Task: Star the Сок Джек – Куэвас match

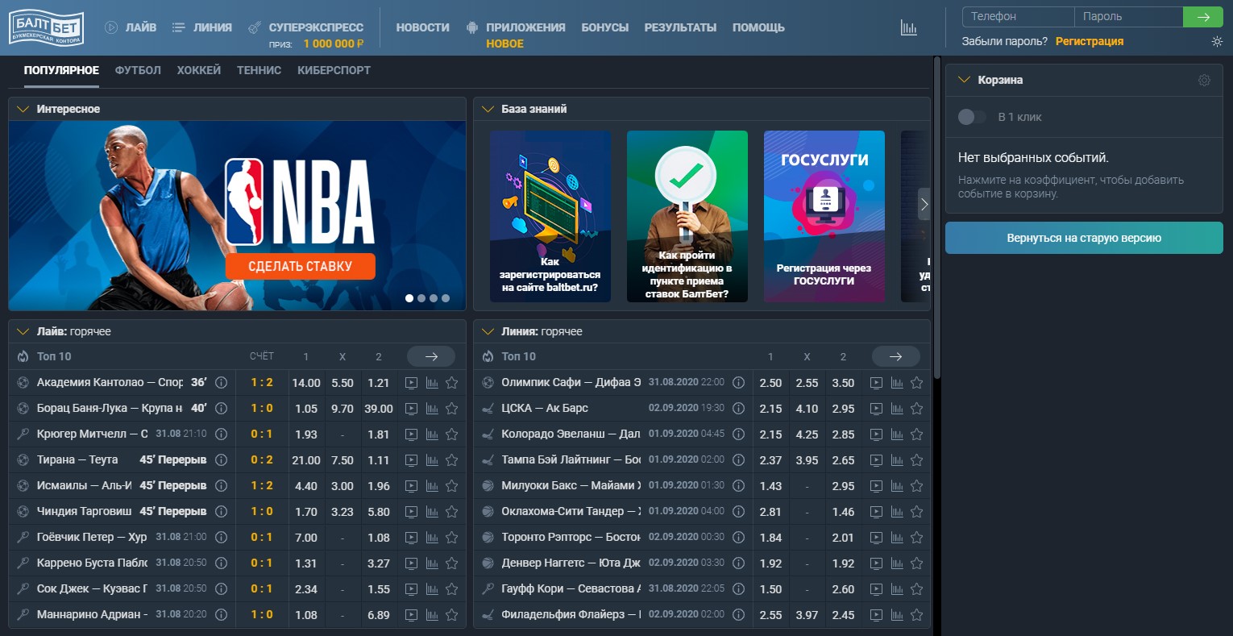Action: click(x=452, y=589)
